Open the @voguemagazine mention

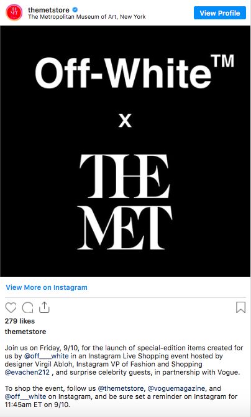pos(176,388)
